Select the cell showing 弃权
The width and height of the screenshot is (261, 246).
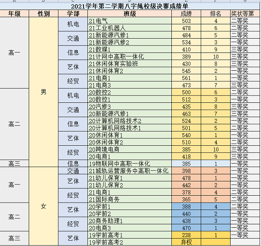[x=186, y=242]
